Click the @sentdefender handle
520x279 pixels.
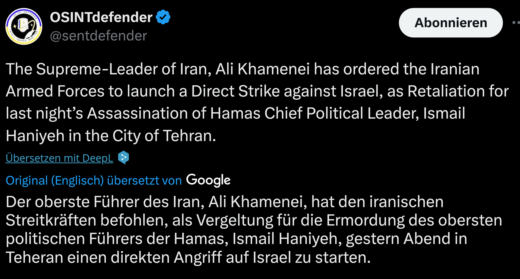click(x=99, y=36)
